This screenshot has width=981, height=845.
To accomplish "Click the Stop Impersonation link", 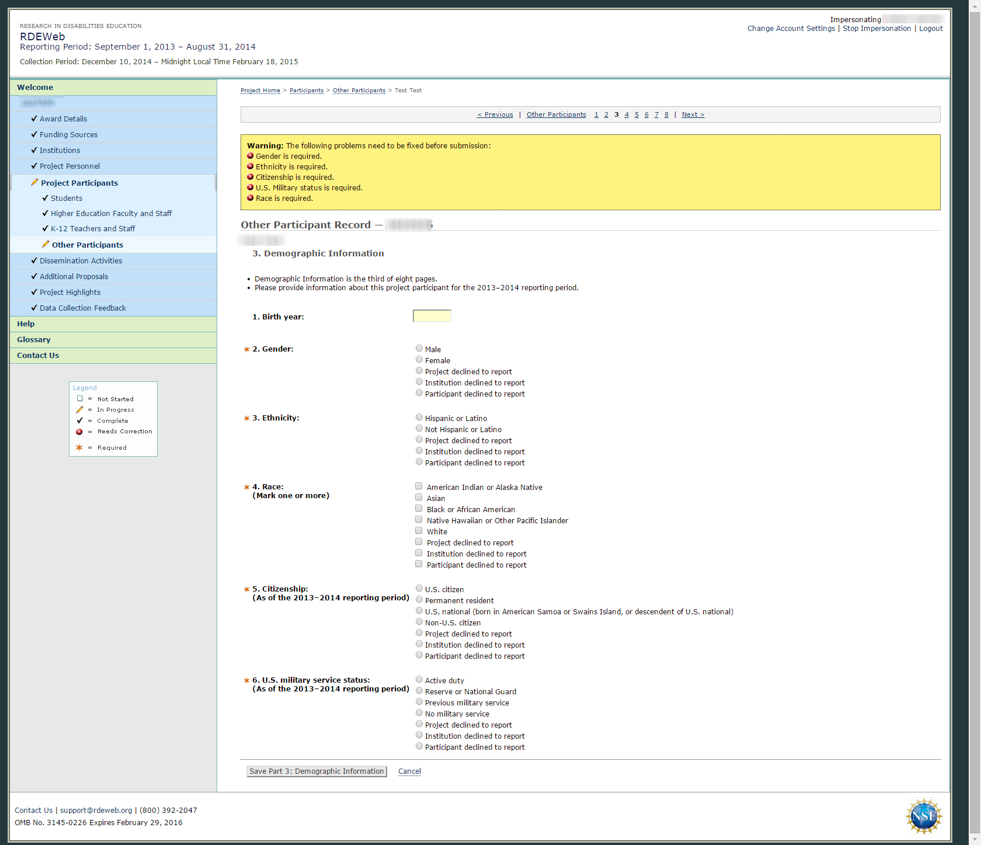I will [876, 29].
